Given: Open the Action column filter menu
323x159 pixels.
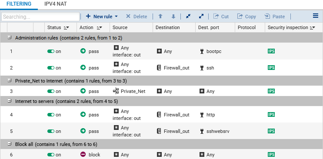Looking at the screenshot, I should (100, 28).
